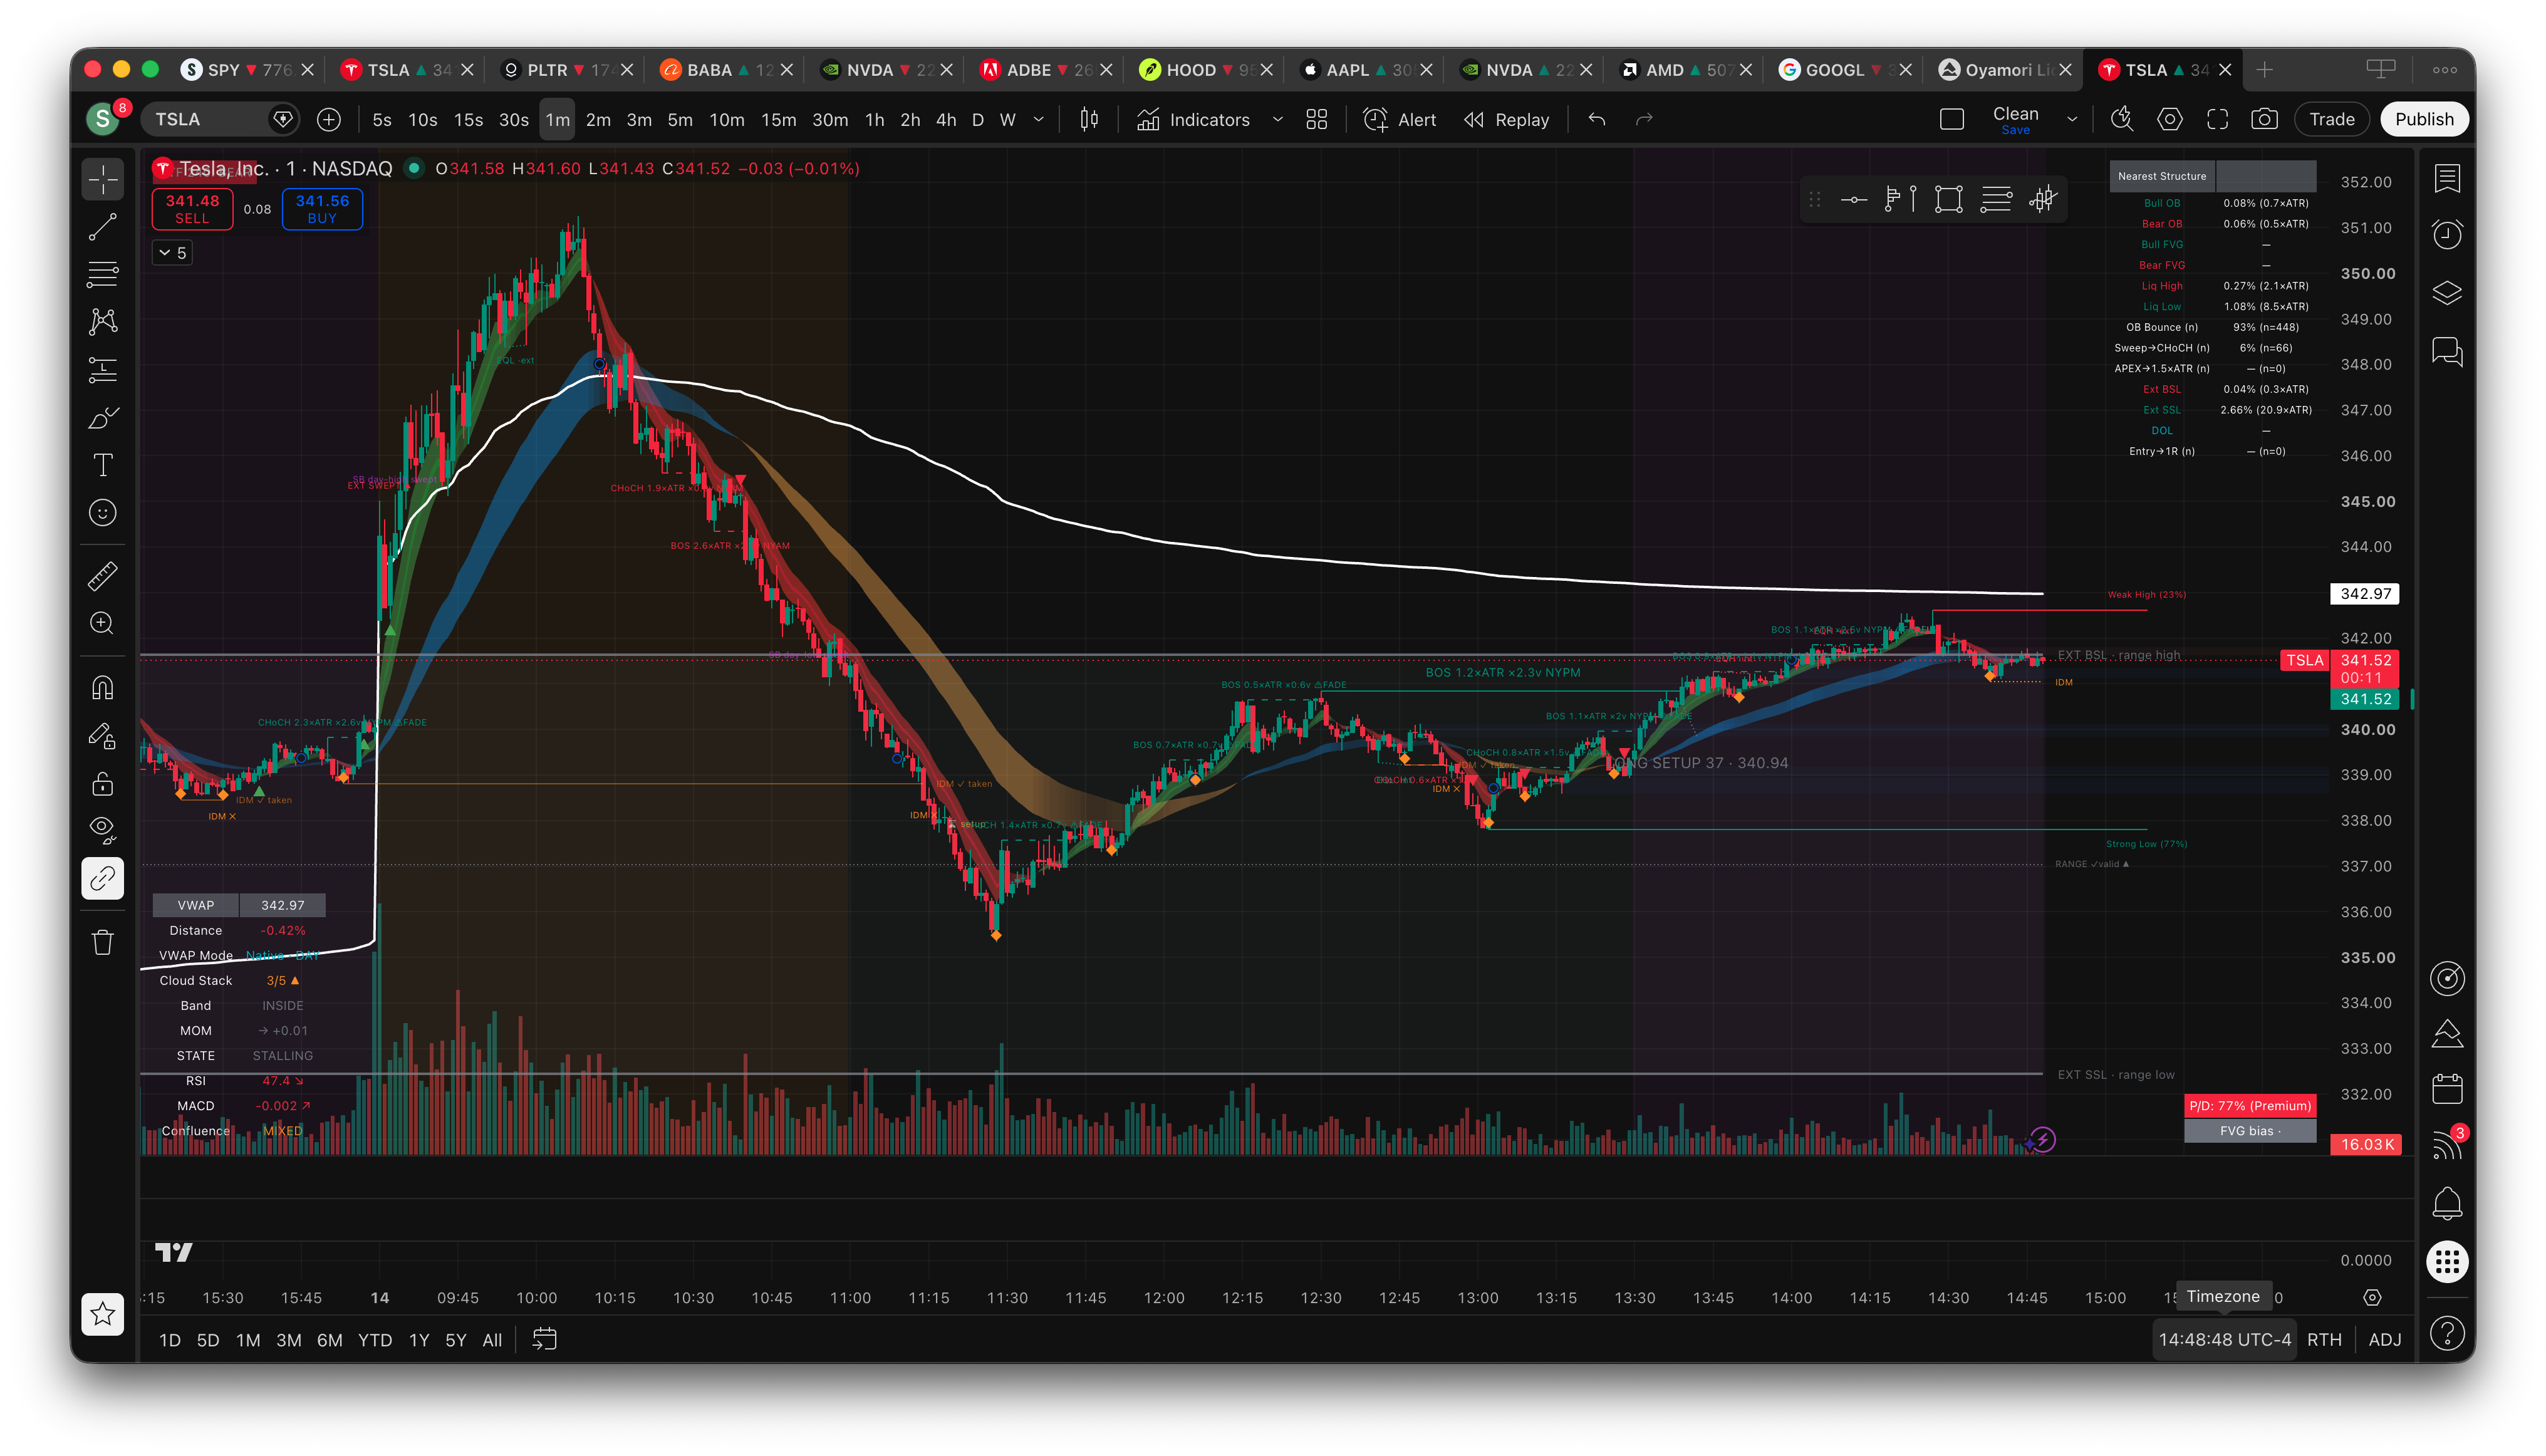Image resolution: width=2546 pixels, height=1456 pixels.
Task: Set the date range to YTD
Action: [375, 1340]
